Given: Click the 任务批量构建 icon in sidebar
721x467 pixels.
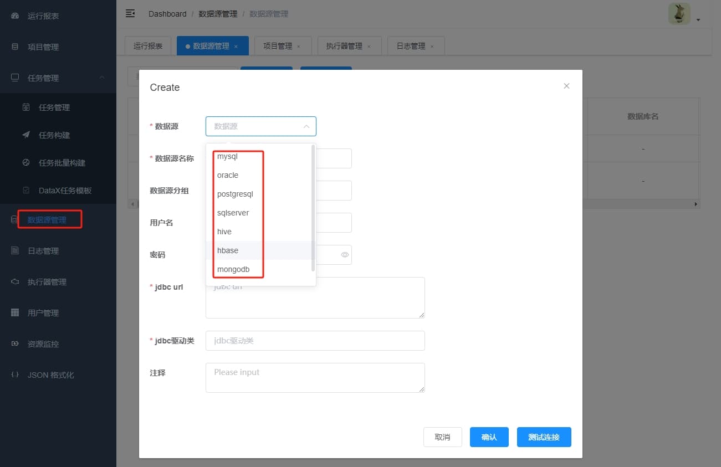Looking at the screenshot, I should [x=26, y=163].
